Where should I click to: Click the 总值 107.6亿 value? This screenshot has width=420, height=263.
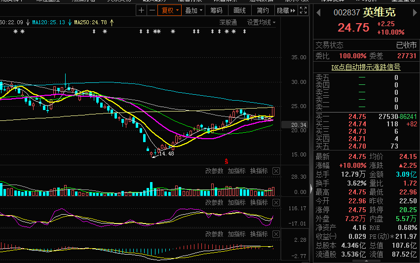pos(404,245)
